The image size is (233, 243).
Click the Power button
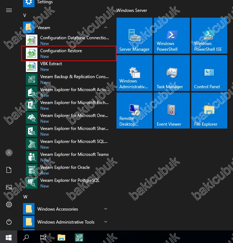[x=9, y=222]
